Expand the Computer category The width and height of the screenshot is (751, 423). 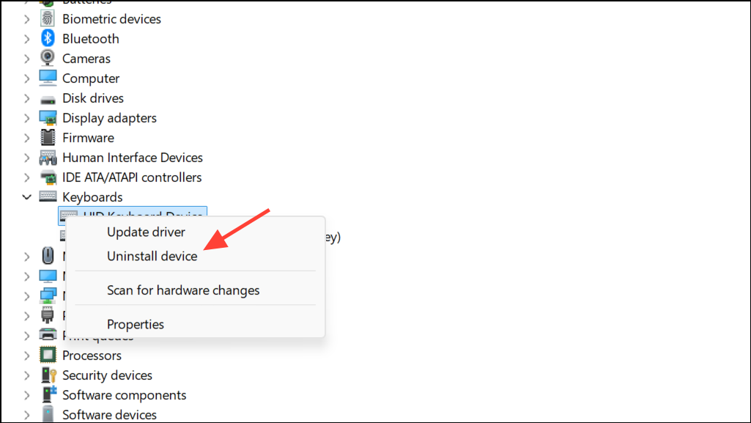tap(27, 78)
